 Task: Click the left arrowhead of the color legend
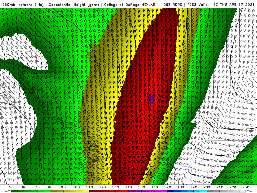[8, 191]
